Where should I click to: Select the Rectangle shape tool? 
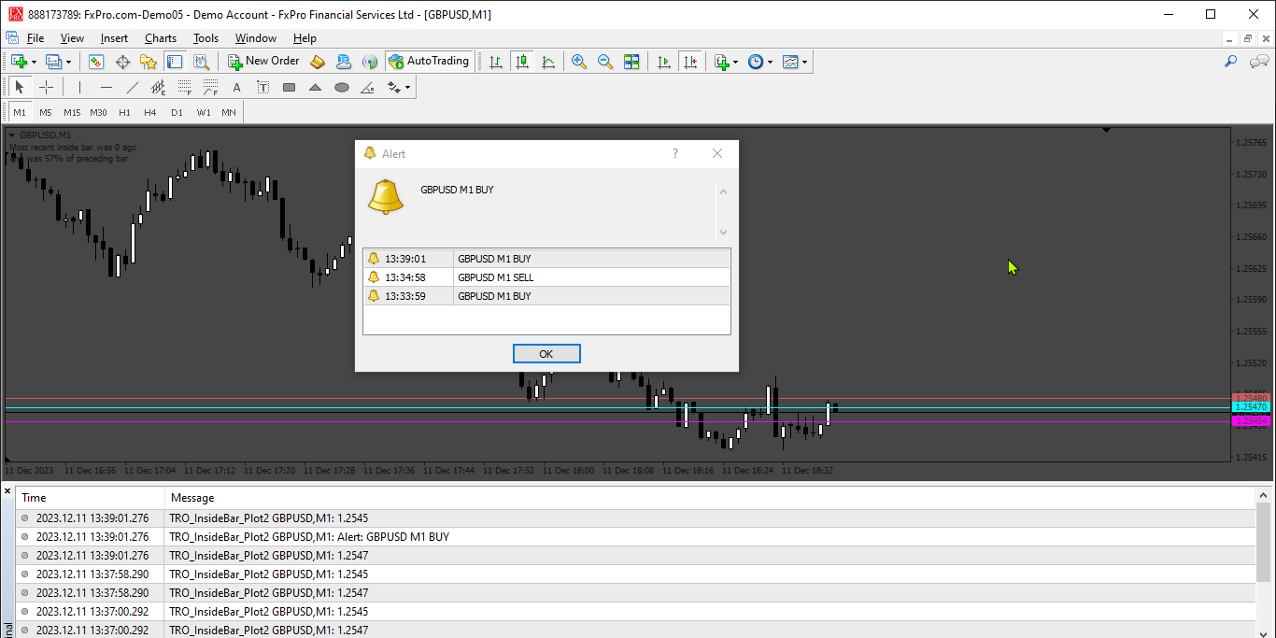(x=289, y=87)
